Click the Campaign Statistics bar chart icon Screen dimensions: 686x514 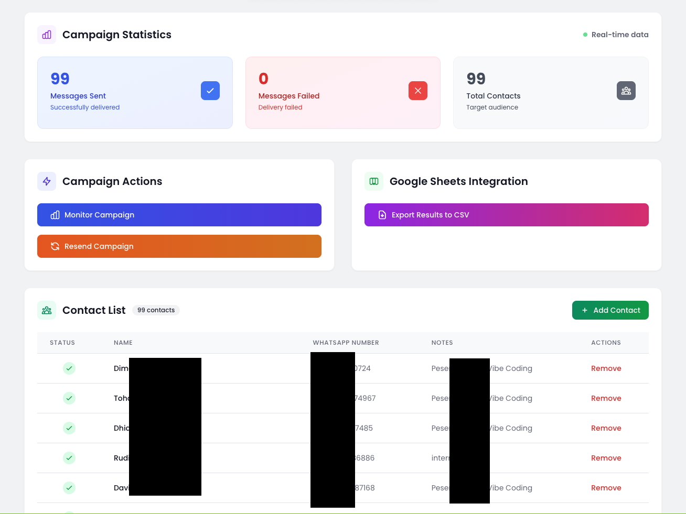point(46,34)
